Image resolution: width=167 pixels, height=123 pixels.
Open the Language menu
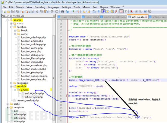point(53,7)
